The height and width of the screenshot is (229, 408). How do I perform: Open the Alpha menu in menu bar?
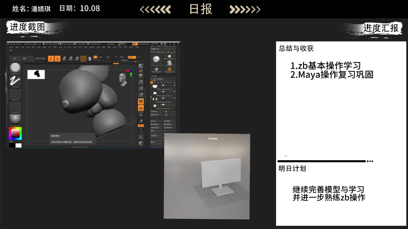pyautogui.click(x=11, y=47)
